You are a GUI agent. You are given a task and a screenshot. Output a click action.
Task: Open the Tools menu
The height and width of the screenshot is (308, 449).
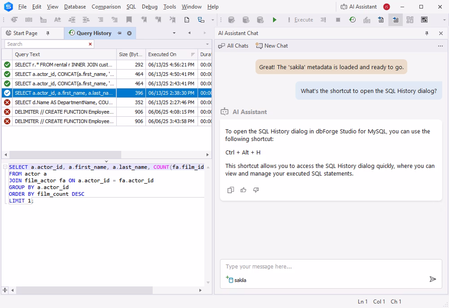[170, 7]
